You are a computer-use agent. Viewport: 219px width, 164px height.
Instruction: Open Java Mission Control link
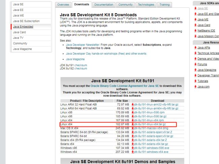[208, 36]
